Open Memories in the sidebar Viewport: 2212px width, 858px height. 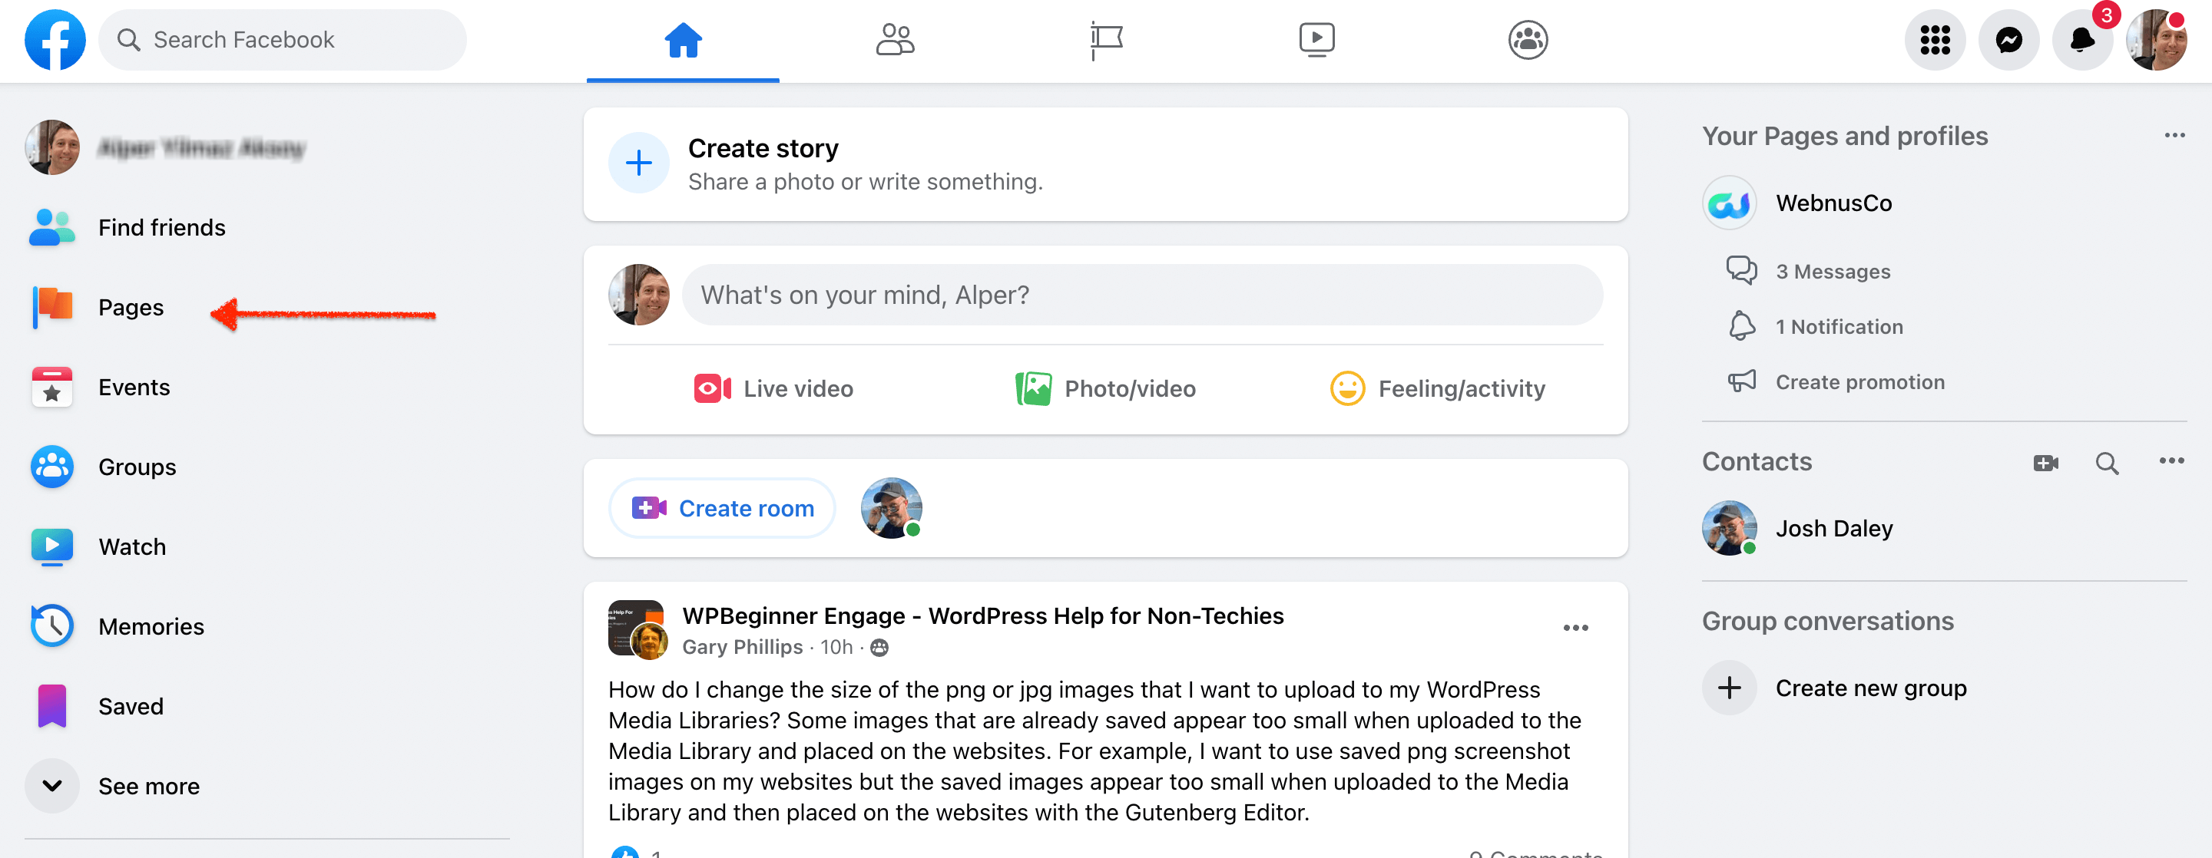tap(267, 626)
